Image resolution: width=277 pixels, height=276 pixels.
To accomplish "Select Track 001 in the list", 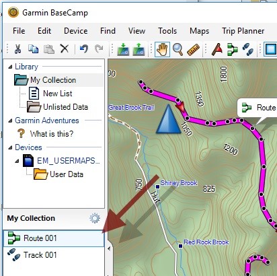I will (54, 255).
